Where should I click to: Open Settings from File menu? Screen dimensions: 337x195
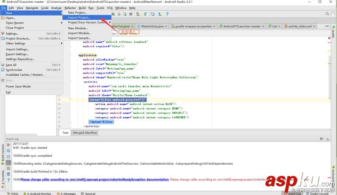32,34
